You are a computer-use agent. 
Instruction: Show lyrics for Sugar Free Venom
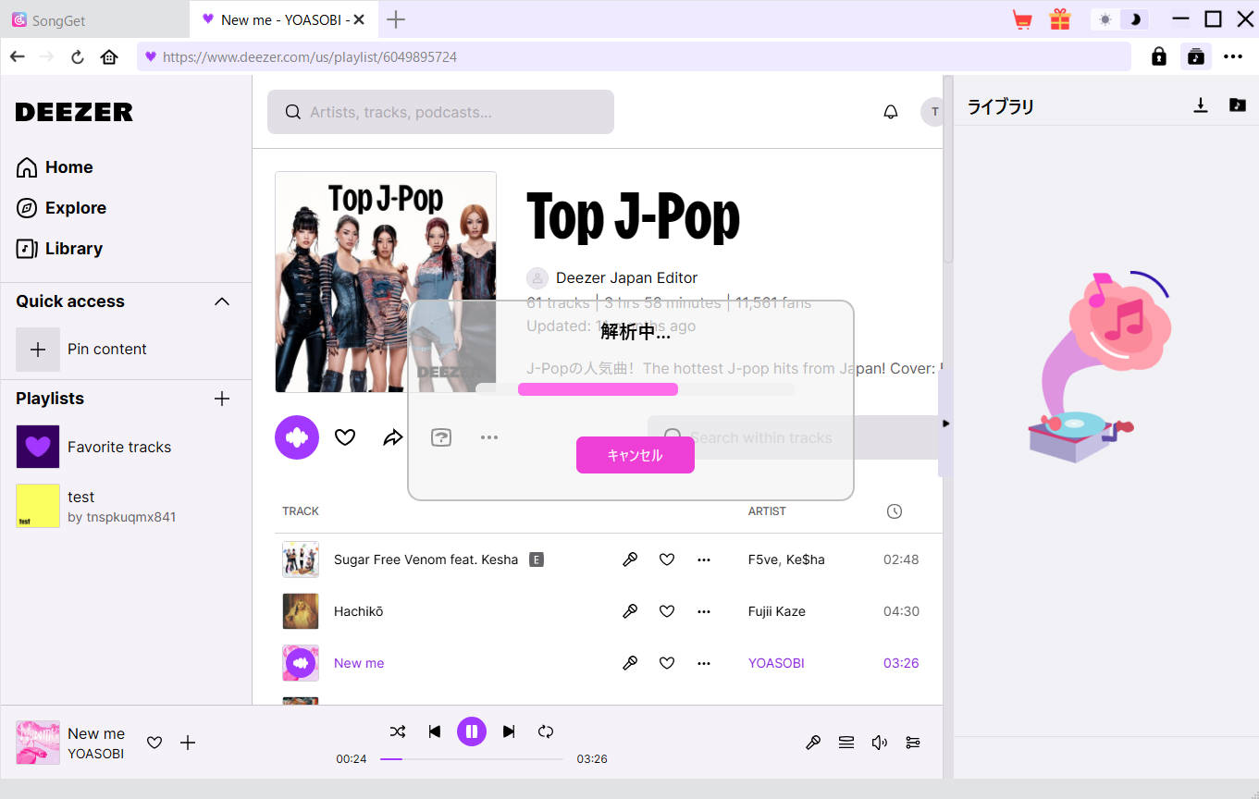click(630, 559)
